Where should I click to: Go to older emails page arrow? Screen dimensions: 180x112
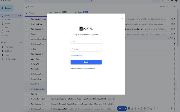(174, 7)
